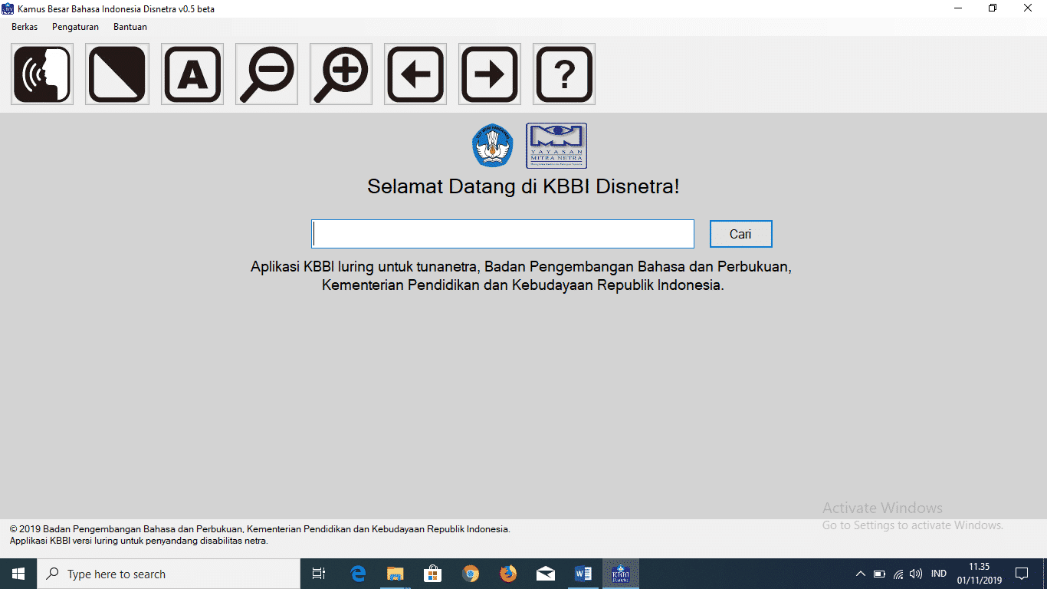Click the Kemdikbud Tut Wuri Handayani logo
Image resolution: width=1047 pixels, height=589 pixels.
click(x=492, y=146)
